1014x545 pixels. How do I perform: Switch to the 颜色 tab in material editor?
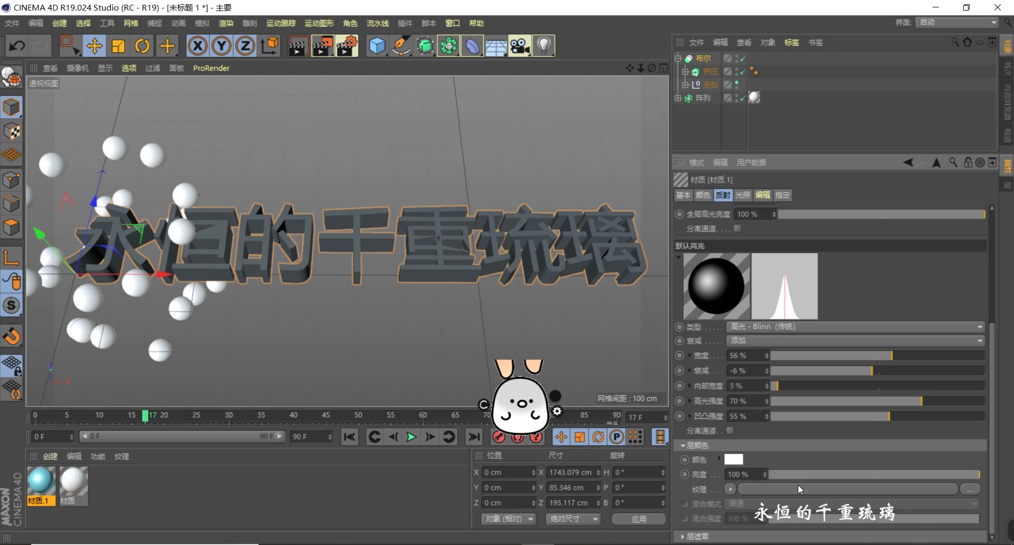coord(703,195)
